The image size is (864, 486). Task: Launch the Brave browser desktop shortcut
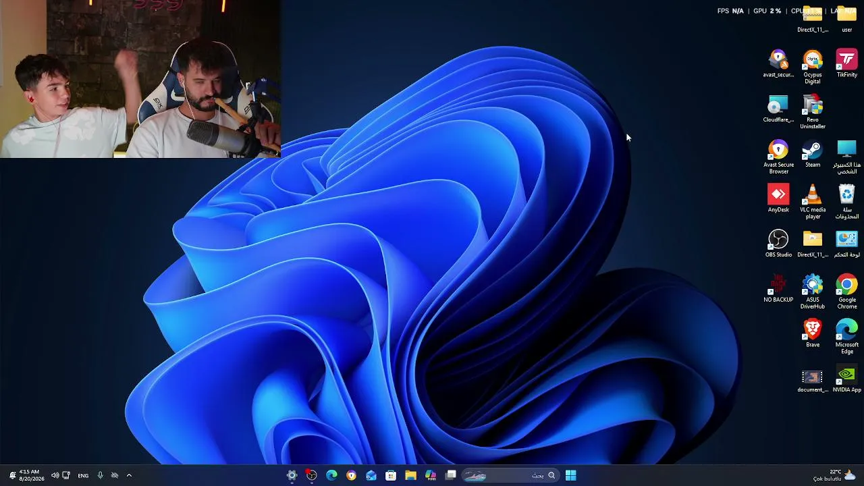813,334
